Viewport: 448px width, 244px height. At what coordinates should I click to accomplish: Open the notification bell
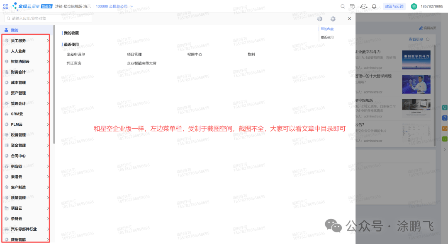(374, 6)
